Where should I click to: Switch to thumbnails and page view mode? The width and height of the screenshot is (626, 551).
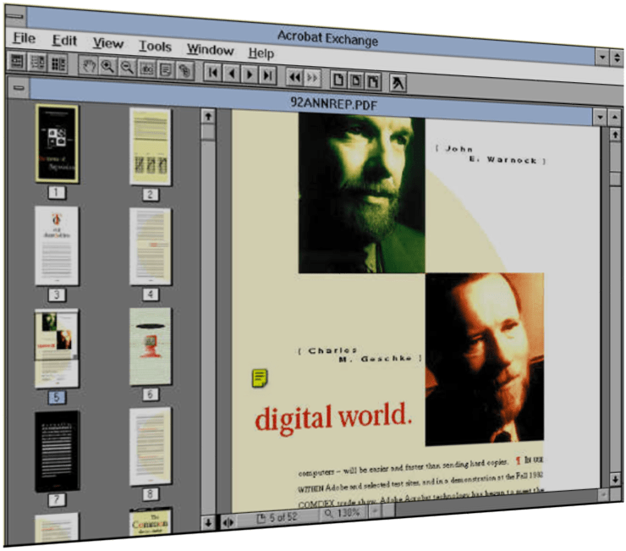(x=58, y=63)
